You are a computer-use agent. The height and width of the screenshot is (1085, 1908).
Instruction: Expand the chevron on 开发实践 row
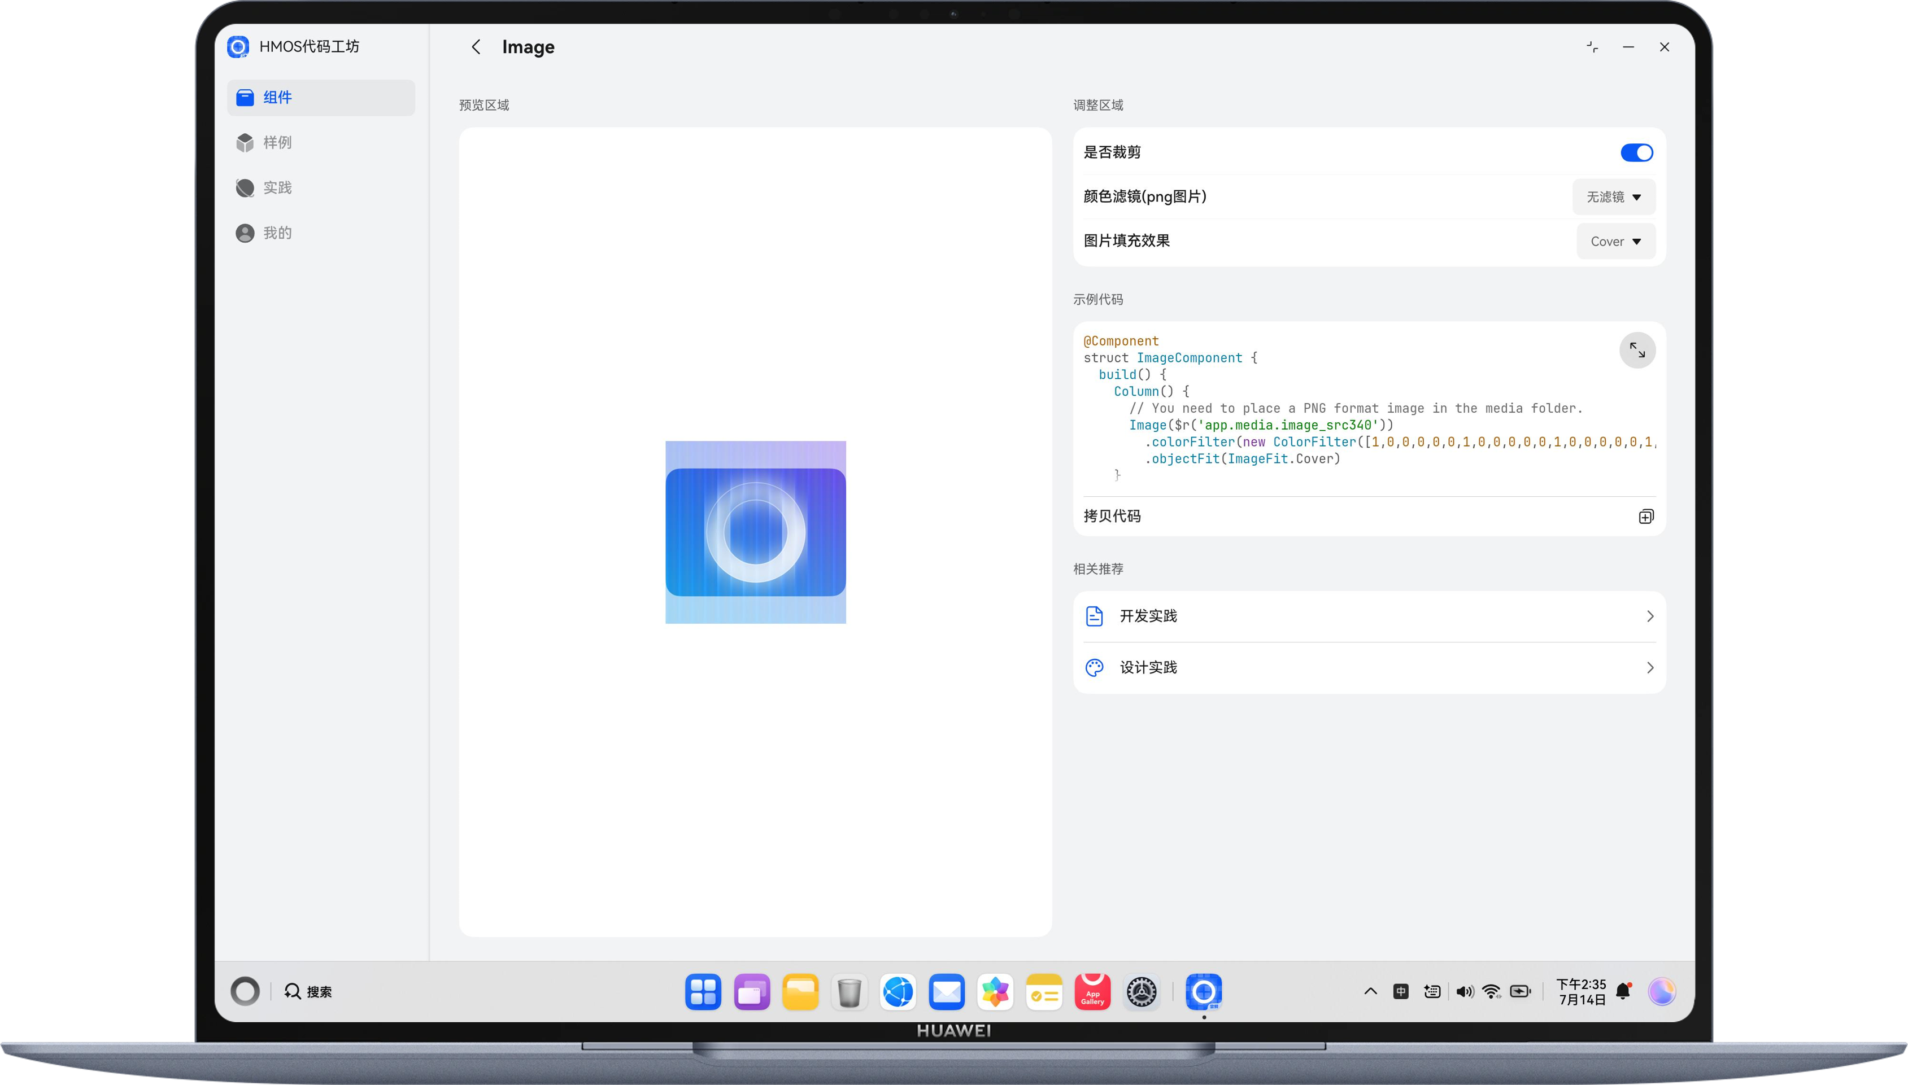[x=1650, y=616]
